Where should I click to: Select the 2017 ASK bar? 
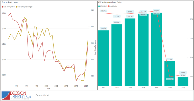(130, 52)
